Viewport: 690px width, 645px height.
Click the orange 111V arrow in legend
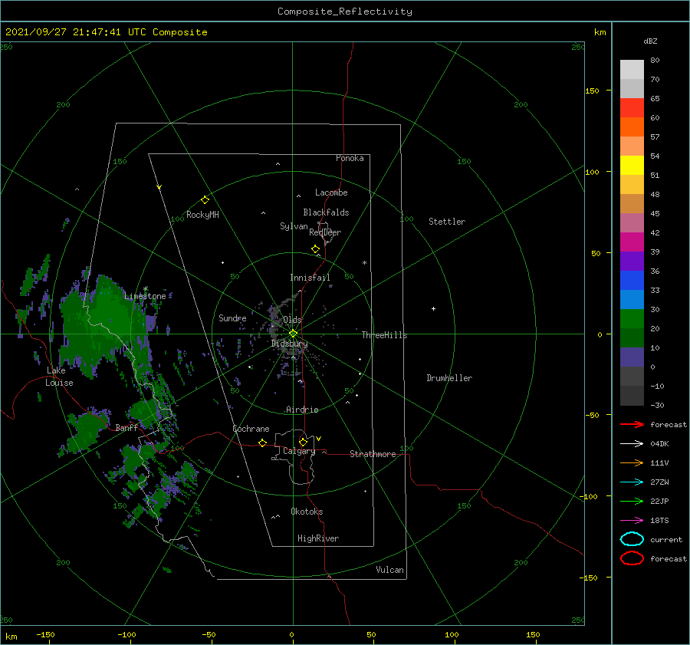point(632,462)
